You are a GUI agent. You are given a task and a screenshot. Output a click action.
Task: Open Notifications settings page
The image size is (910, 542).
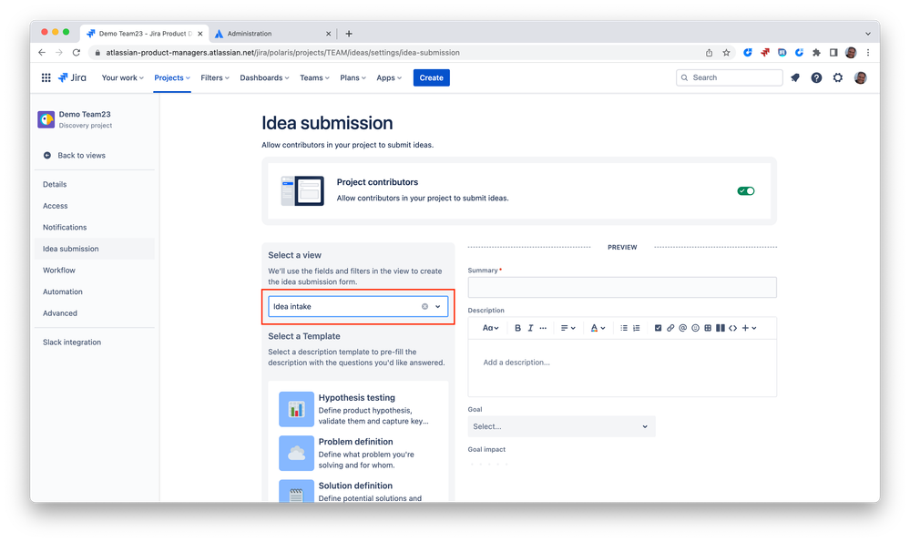tap(65, 228)
